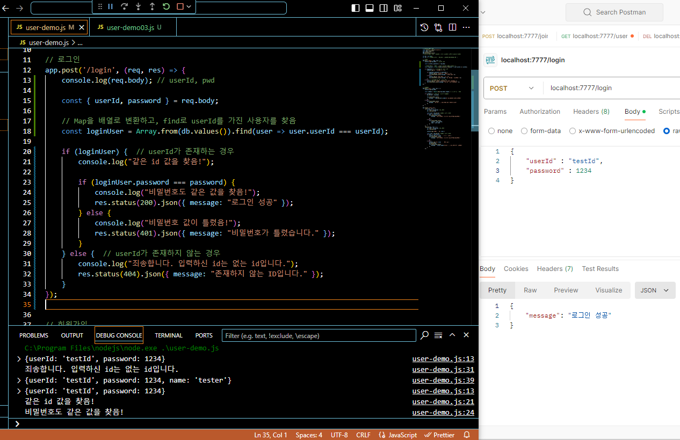
Task: Click the Step Out debug arrow
Action: tap(152, 6)
